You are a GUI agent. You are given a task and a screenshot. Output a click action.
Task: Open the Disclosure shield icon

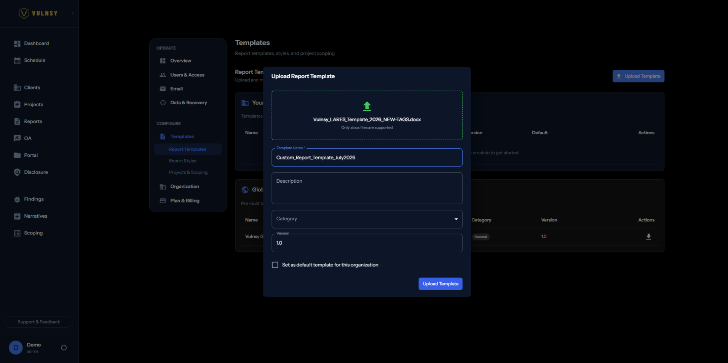[17, 172]
